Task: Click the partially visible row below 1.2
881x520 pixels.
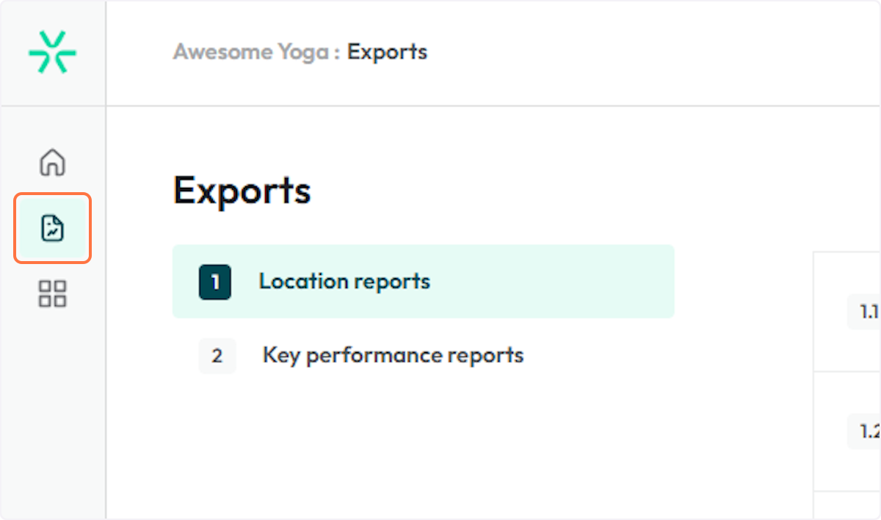Action: tap(848, 506)
